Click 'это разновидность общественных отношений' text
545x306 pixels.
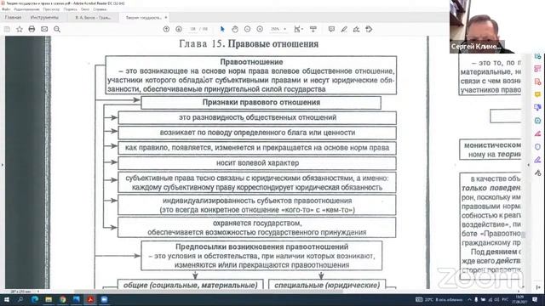click(257, 117)
